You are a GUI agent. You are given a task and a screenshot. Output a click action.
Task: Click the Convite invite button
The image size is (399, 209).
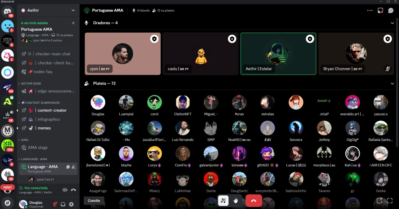coord(94,201)
